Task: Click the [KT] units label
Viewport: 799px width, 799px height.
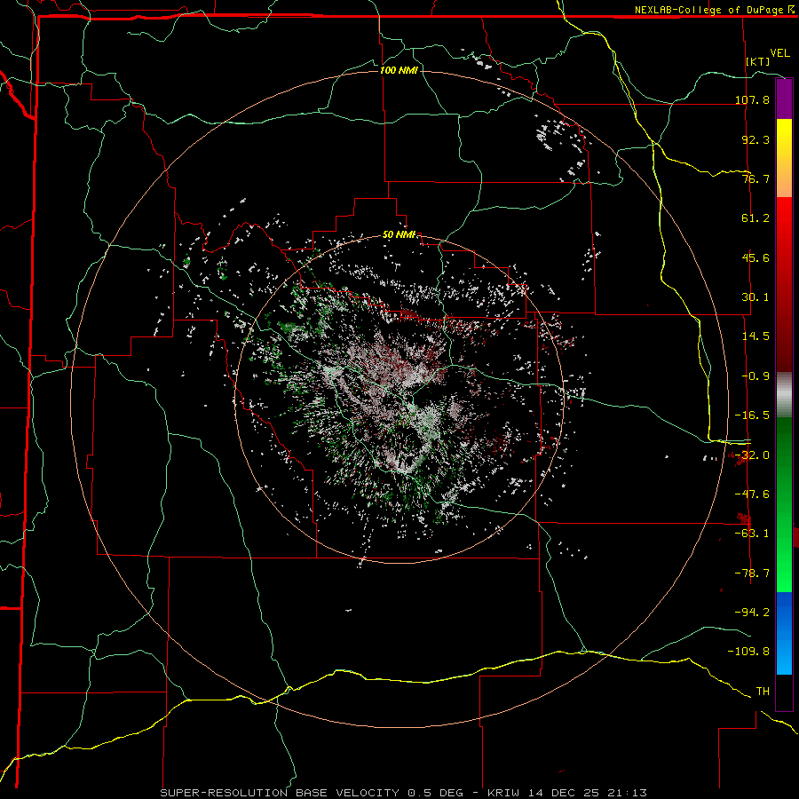Action: pyautogui.click(x=758, y=61)
